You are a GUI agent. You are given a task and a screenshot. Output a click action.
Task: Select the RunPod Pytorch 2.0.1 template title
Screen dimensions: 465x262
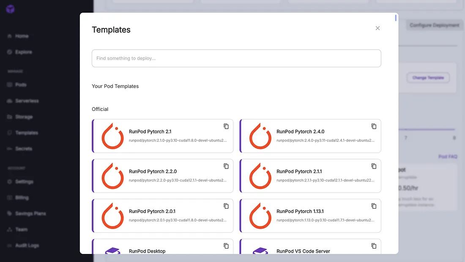[x=152, y=211]
